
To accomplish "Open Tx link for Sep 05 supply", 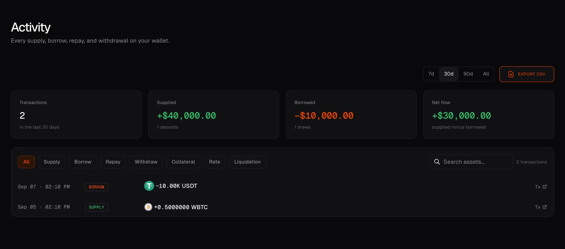I will [541, 207].
